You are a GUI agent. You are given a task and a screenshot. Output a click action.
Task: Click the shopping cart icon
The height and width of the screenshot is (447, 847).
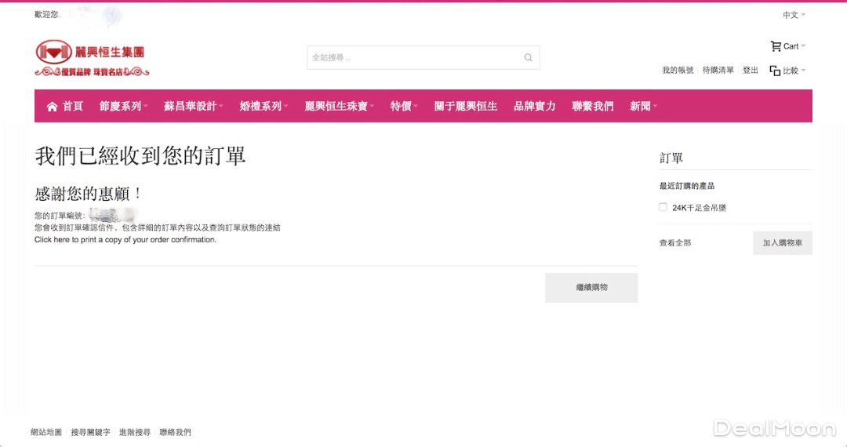(776, 46)
